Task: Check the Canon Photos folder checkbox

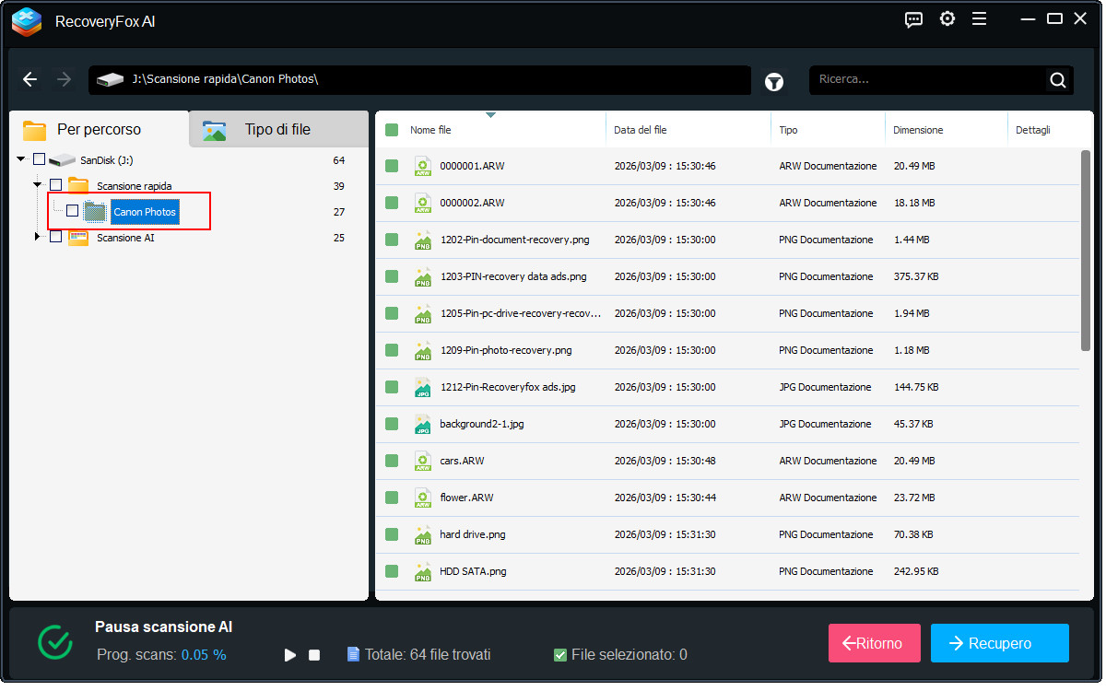Action: coord(72,211)
